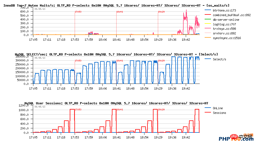Click the red 19:29 marker in Mutex Waits chart

161,12
